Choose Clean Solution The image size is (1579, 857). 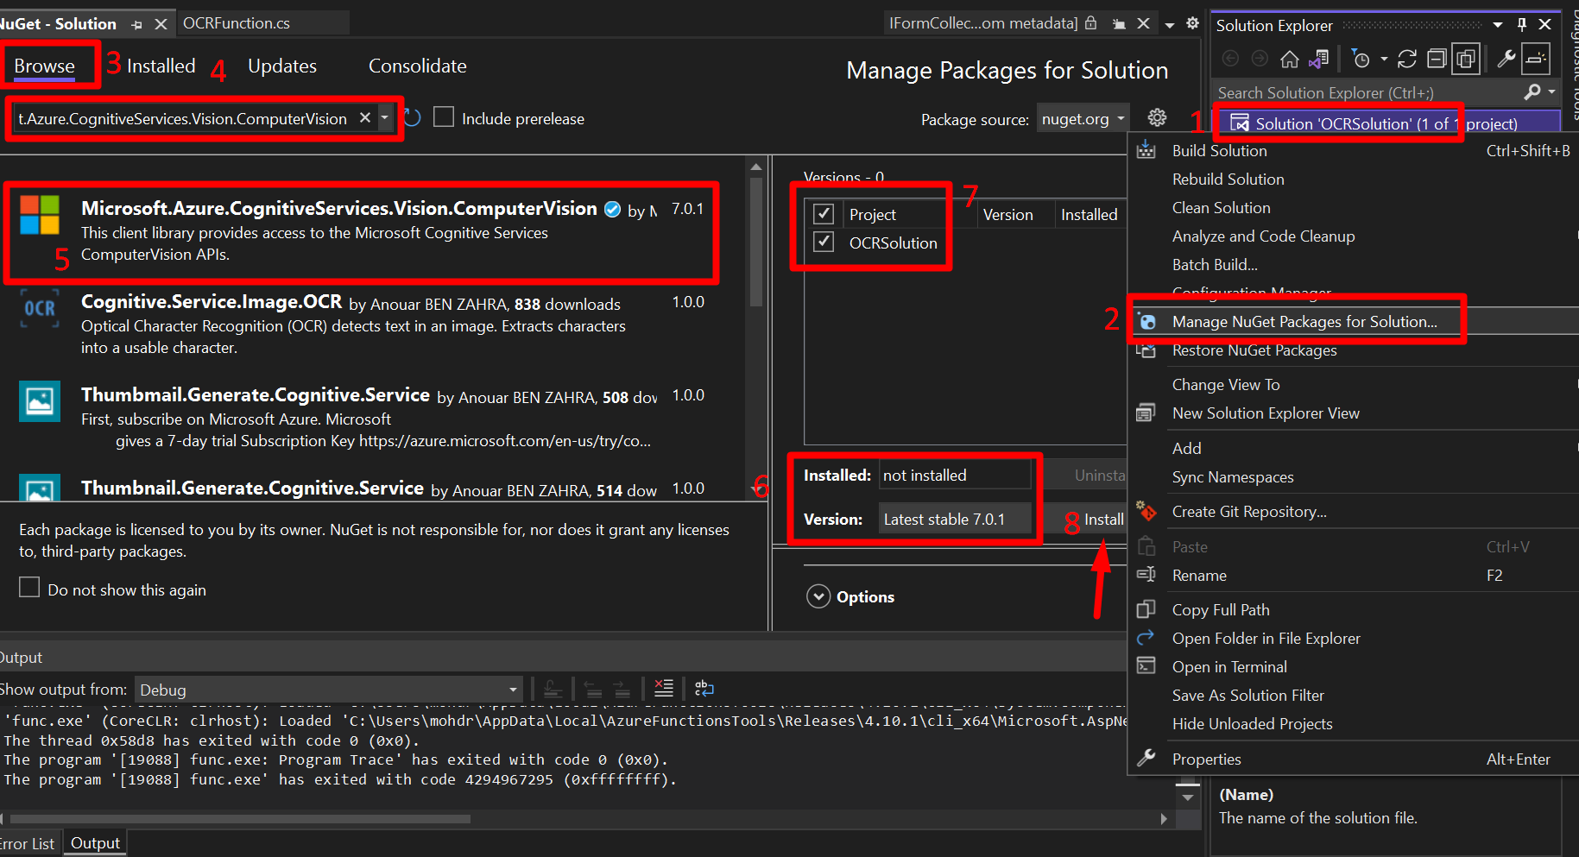click(x=1221, y=207)
